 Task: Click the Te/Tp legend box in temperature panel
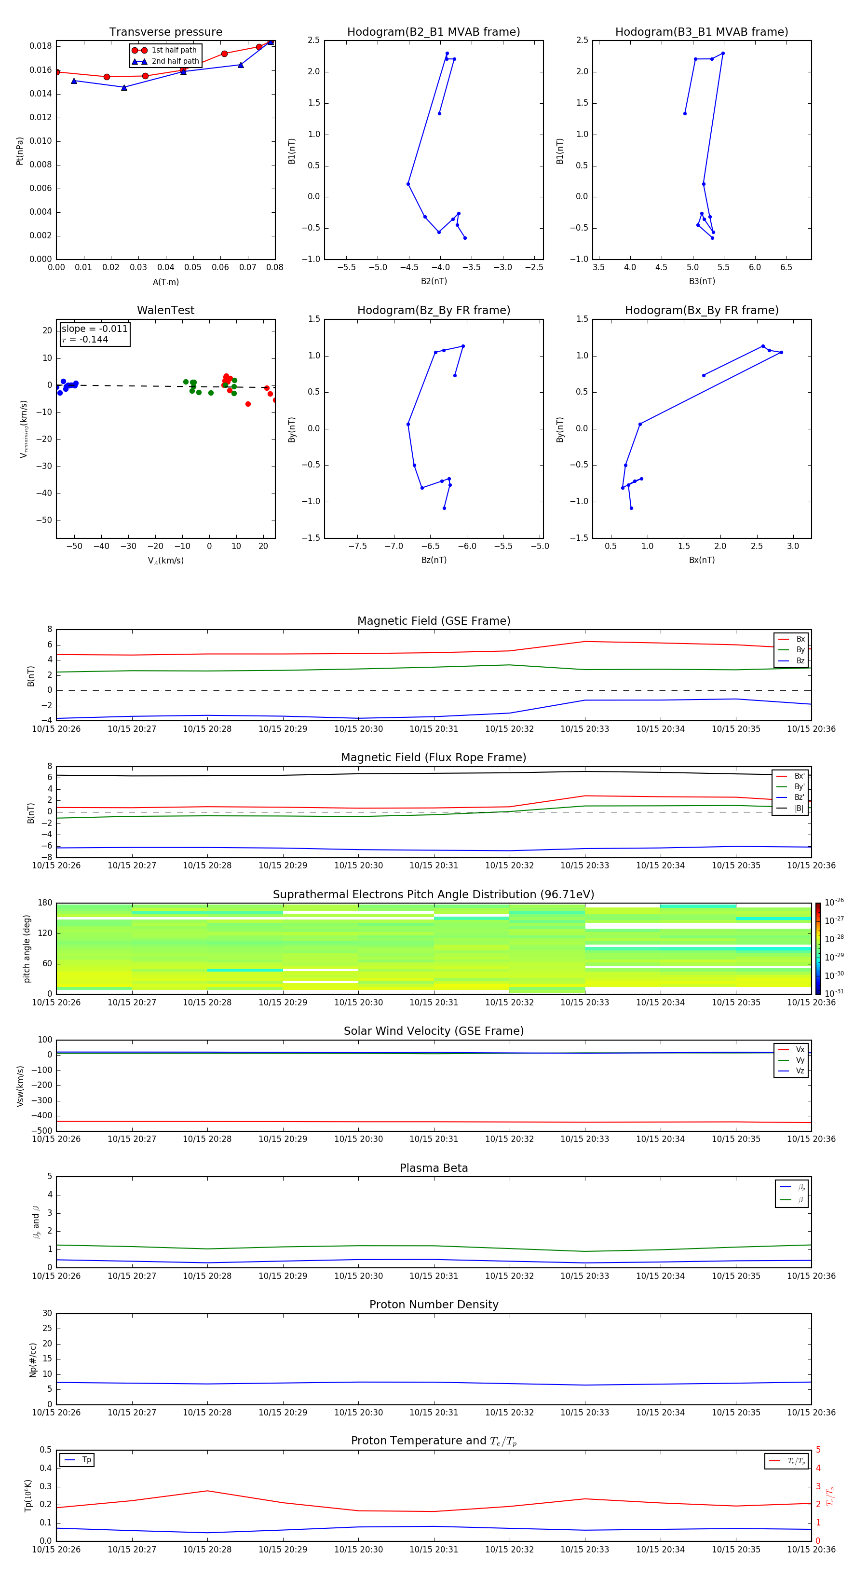point(787,1461)
